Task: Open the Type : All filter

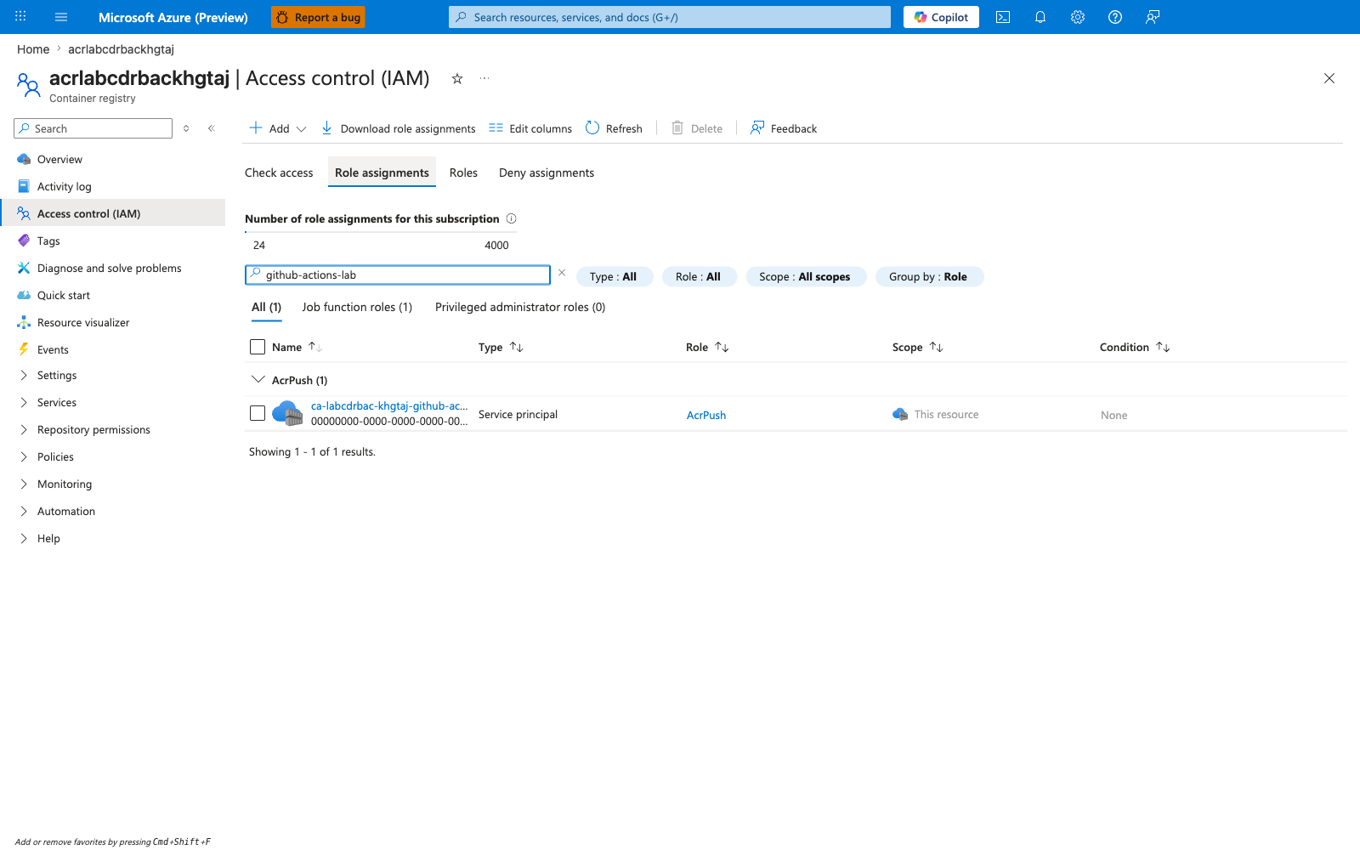Action: [615, 276]
